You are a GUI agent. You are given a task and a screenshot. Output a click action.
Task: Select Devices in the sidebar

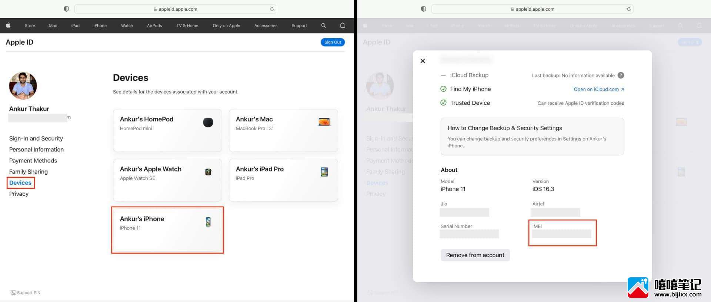[20, 183]
